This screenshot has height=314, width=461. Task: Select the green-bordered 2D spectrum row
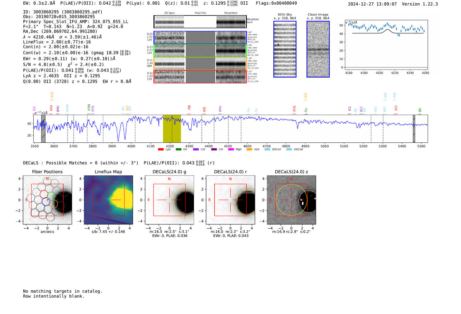click(200, 50)
